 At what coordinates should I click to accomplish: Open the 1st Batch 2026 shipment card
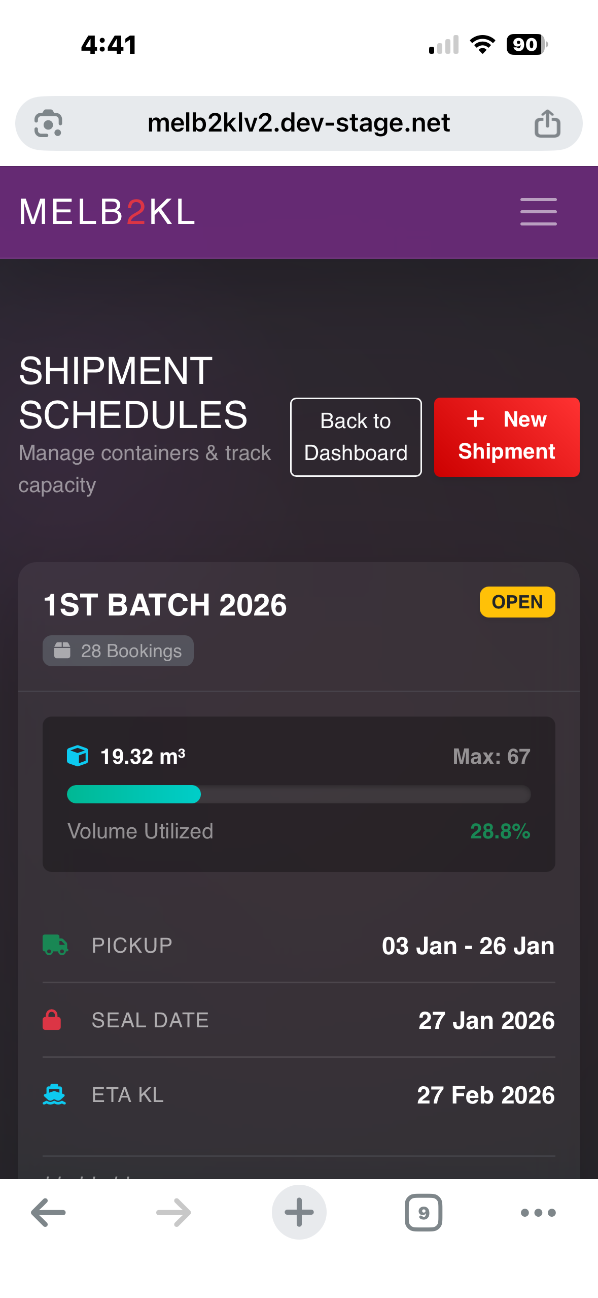click(x=165, y=605)
